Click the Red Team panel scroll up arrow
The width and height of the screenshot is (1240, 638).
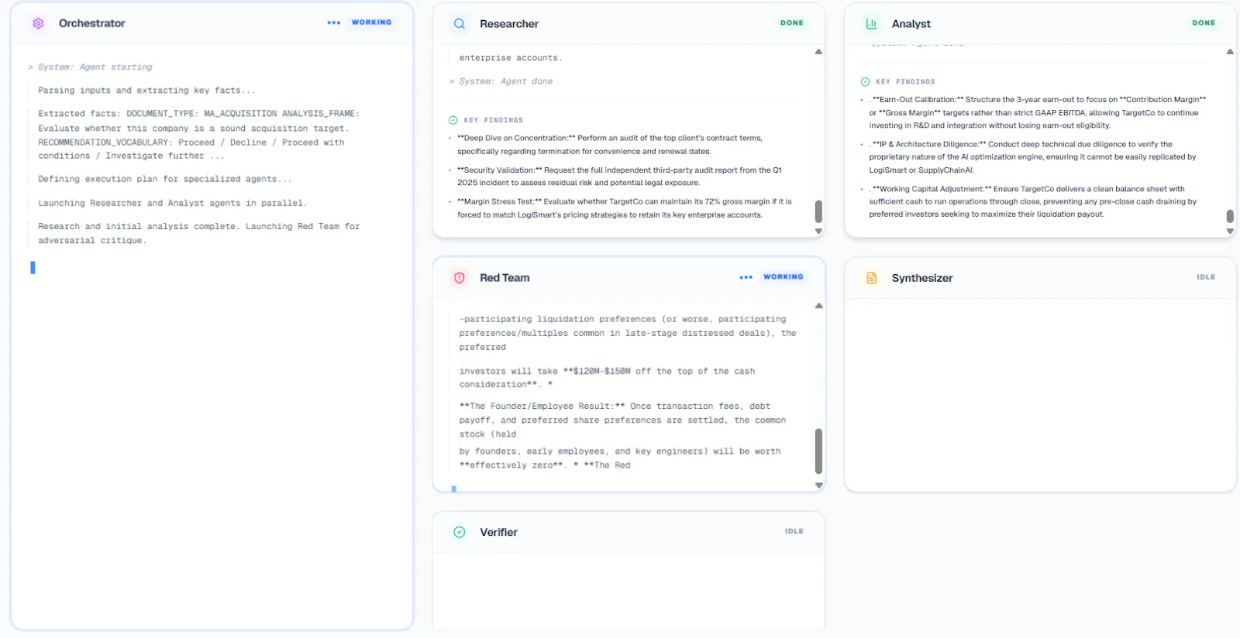pyautogui.click(x=818, y=306)
